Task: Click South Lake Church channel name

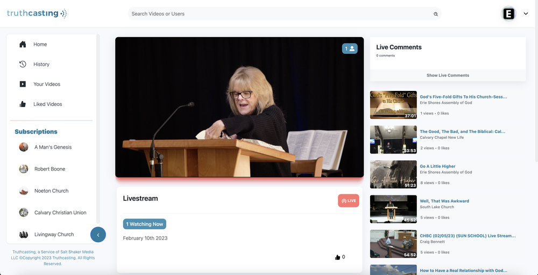Action: point(437,207)
